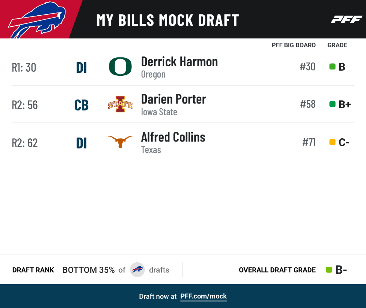
Task: Click the green swatch beside grade B
Action: 332,67
